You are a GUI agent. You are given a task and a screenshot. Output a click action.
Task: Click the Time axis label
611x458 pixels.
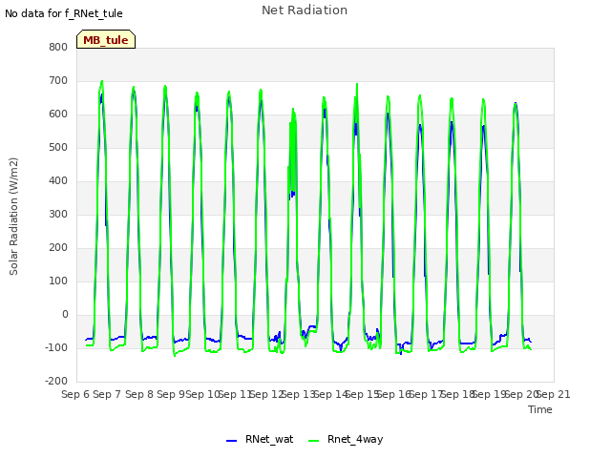(540, 409)
